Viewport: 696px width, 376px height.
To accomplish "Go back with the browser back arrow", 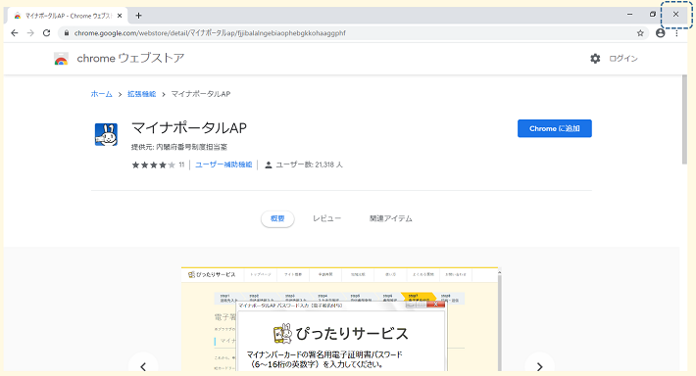I will click(x=14, y=33).
